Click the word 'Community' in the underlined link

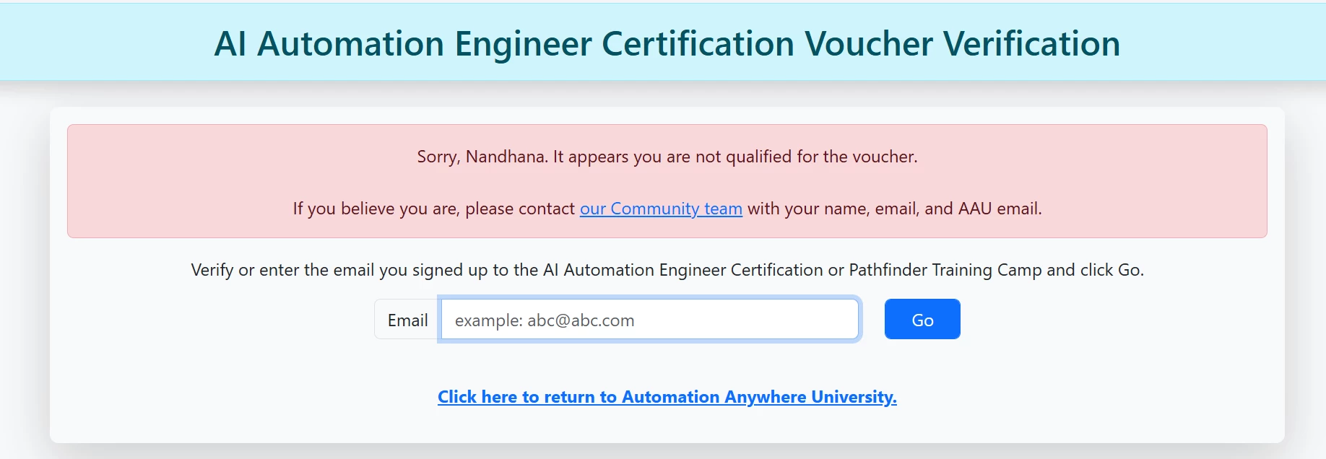coord(655,209)
